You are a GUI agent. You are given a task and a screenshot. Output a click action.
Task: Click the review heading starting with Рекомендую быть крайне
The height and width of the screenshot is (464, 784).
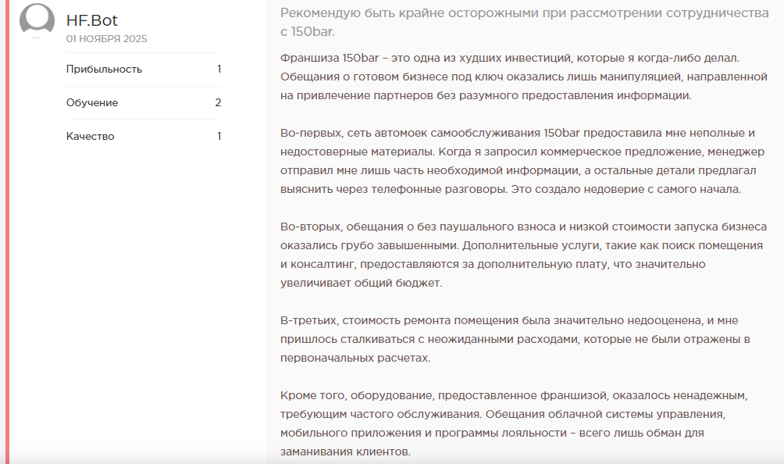click(x=525, y=22)
